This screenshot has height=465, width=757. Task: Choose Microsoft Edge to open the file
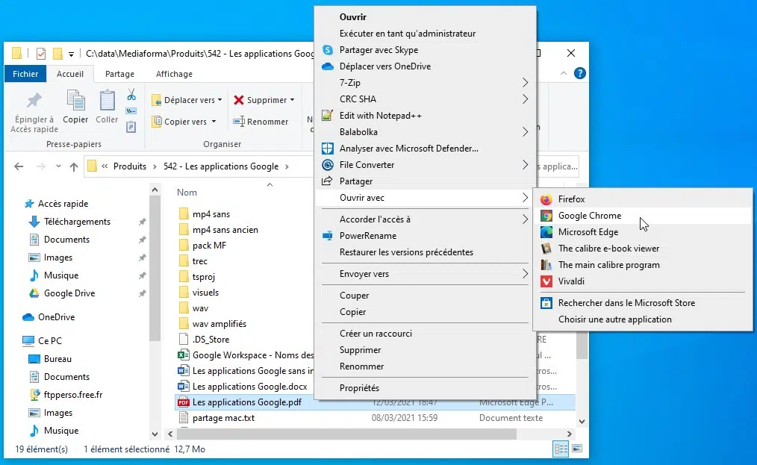(x=588, y=232)
